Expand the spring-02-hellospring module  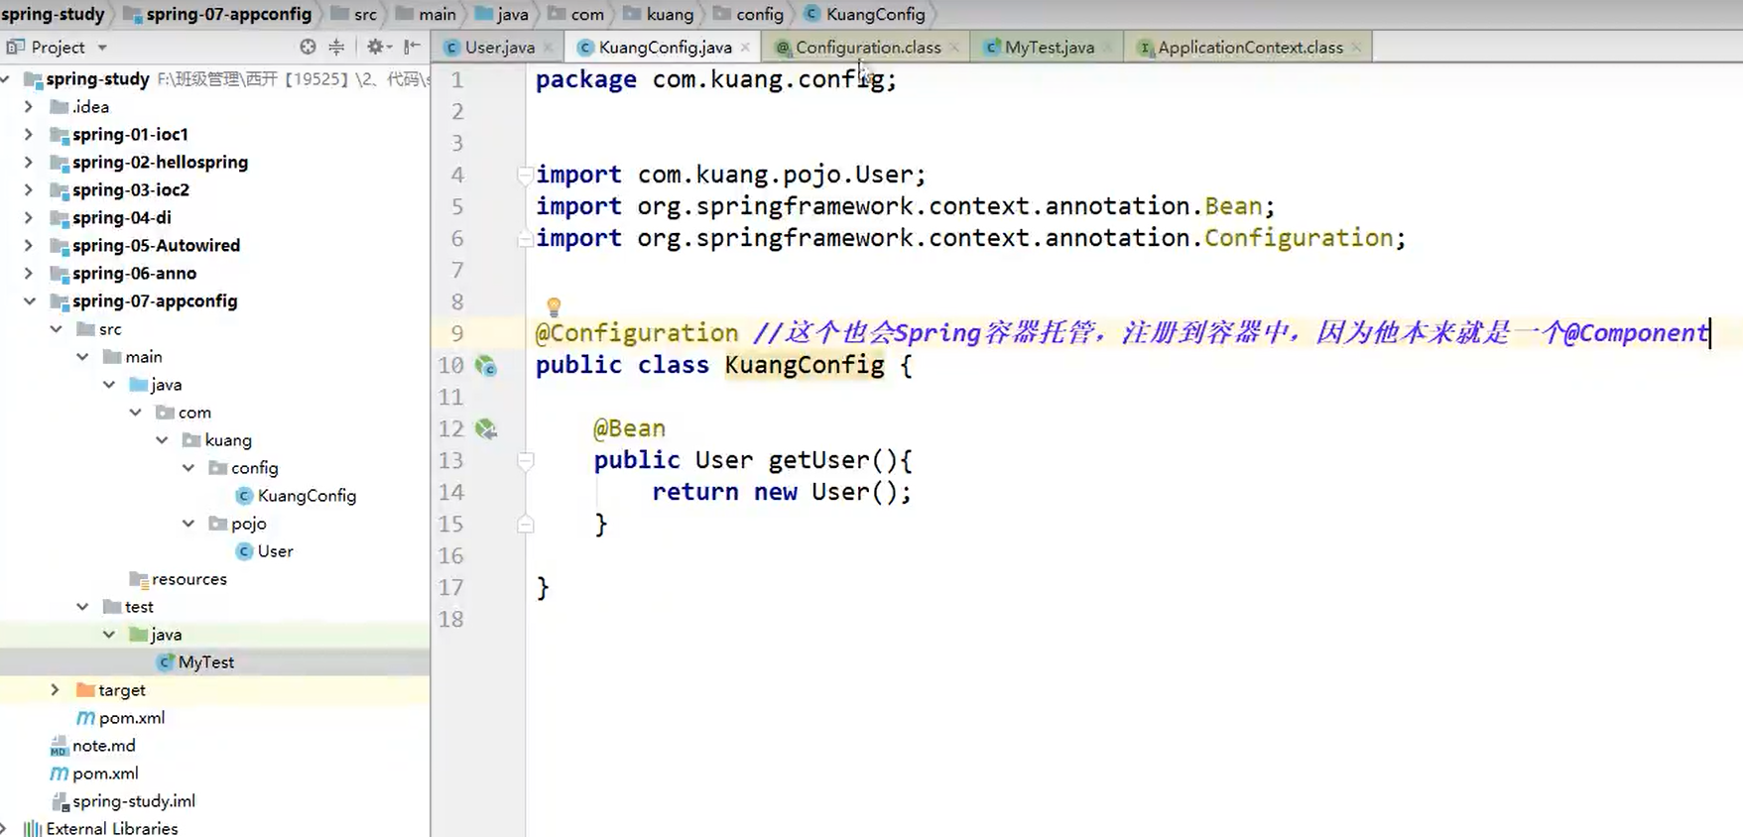[x=29, y=162]
